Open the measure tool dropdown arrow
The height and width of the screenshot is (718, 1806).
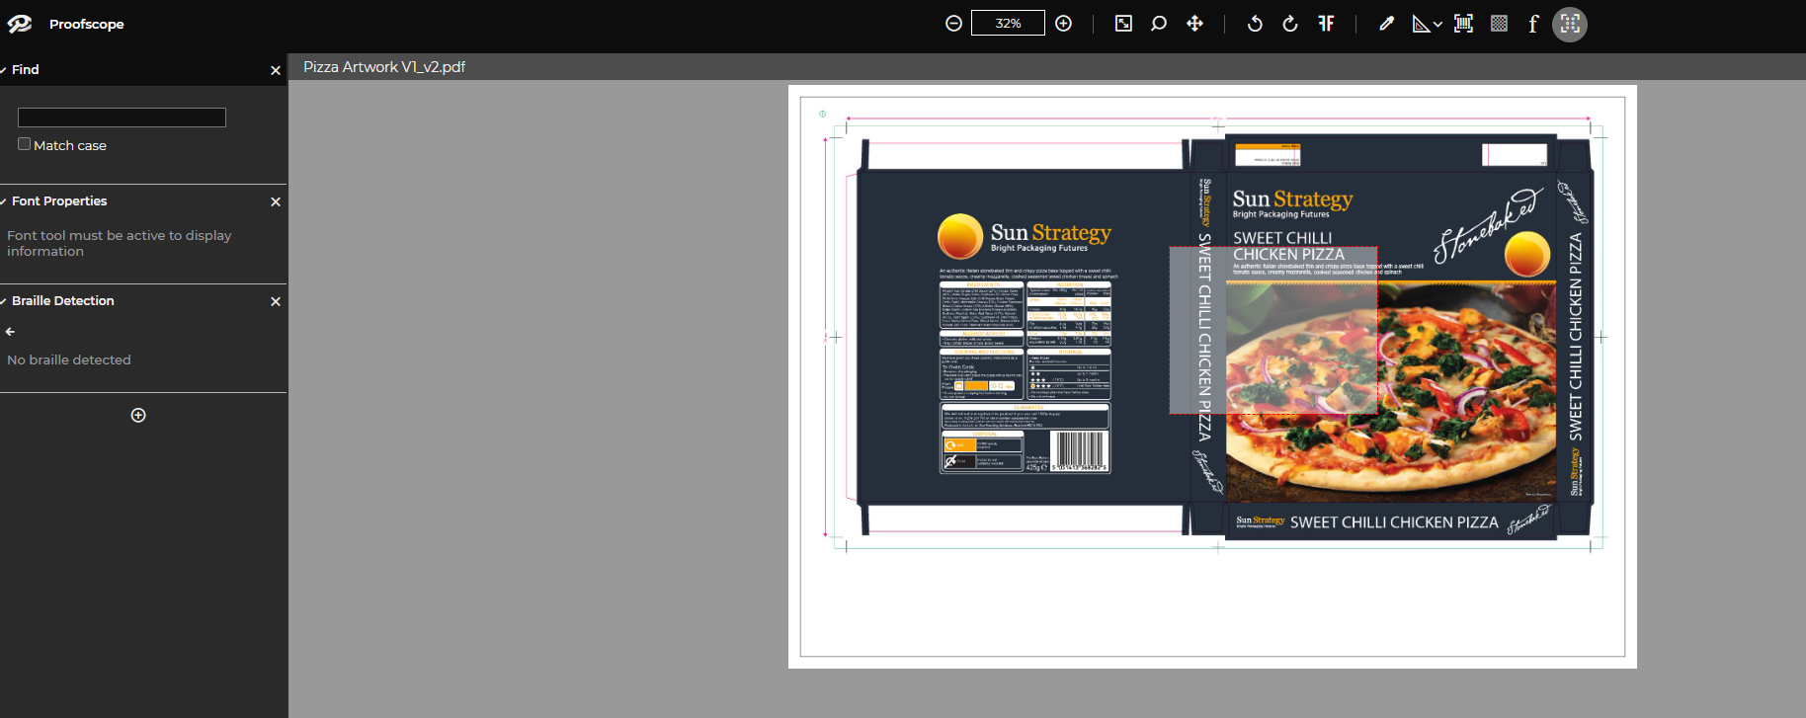[1437, 25]
